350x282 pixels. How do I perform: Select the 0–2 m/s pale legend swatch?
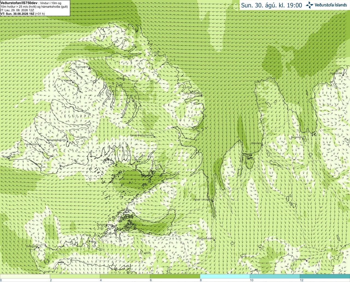25,276
